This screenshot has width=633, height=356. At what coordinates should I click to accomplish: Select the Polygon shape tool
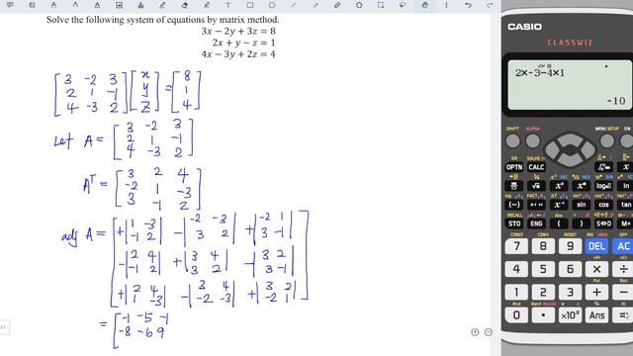coord(359,5)
